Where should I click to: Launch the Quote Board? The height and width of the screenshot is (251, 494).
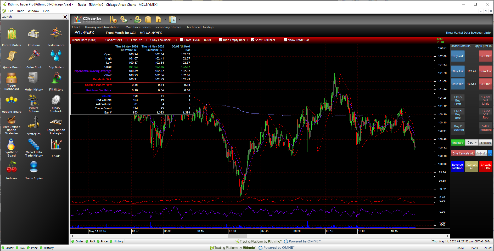[12, 59]
